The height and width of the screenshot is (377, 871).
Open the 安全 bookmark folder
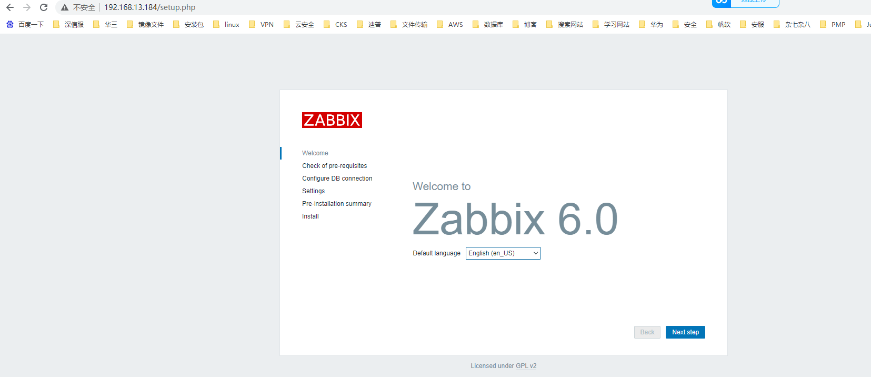point(685,24)
